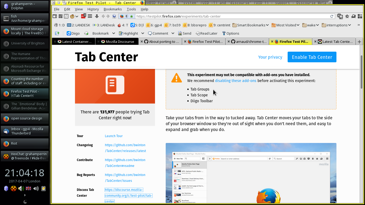Viewport: 365px width, 205px height.
Task: Click the gb keyboard layout flag tray icon
Action: pos(28,189)
